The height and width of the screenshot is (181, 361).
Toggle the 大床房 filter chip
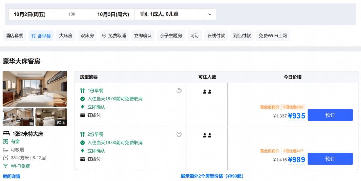[66, 36]
